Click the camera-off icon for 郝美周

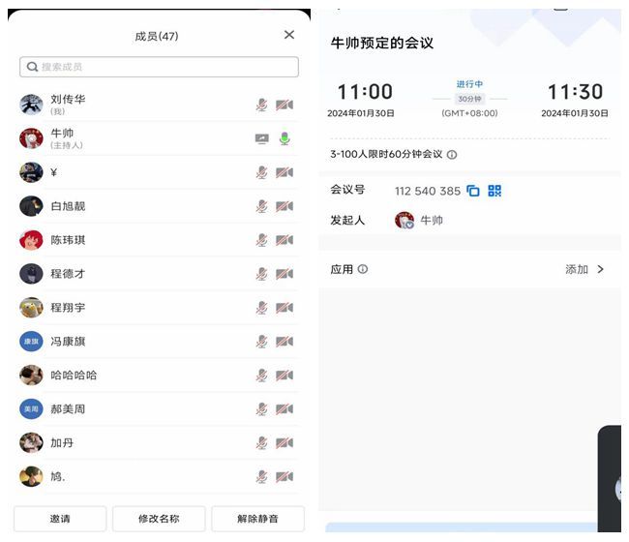click(x=285, y=409)
